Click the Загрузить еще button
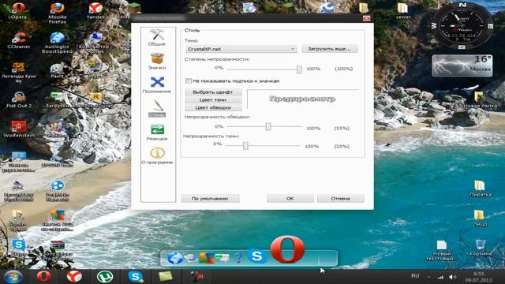The image size is (505, 284). (330, 49)
